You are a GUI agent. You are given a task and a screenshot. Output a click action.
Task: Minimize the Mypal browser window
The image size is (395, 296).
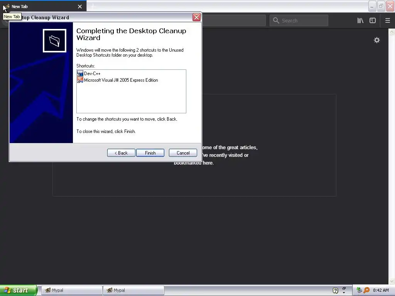(x=372, y=6)
